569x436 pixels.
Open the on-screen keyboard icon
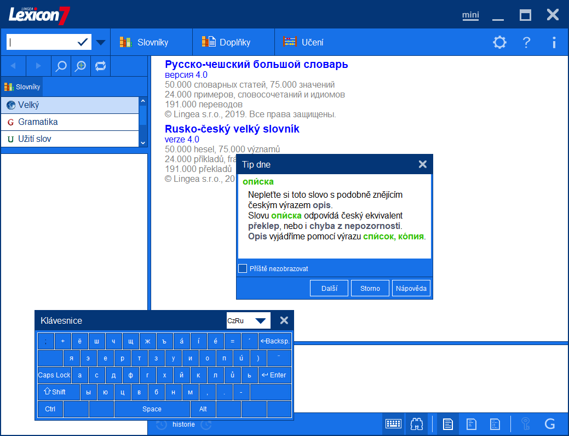393,424
